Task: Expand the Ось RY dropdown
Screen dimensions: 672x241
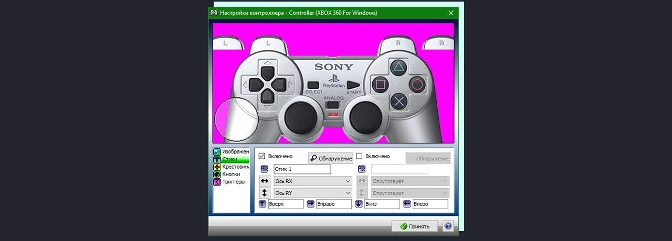Action: [313, 193]
